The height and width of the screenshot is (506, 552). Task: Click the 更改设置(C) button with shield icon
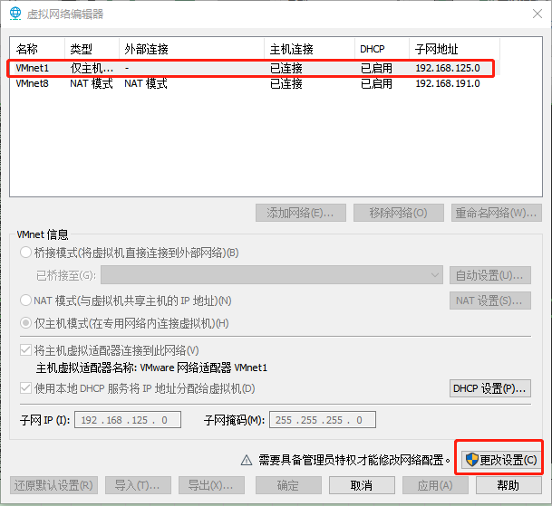(501, 460)
